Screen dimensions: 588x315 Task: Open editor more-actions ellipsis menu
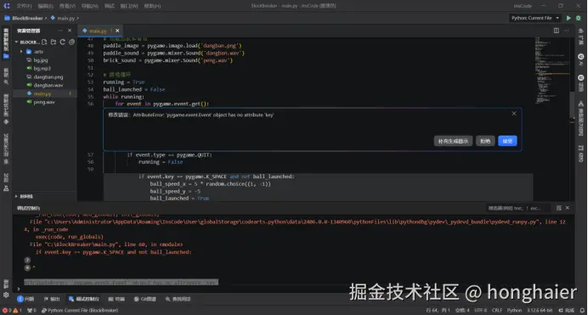[566, 31]
